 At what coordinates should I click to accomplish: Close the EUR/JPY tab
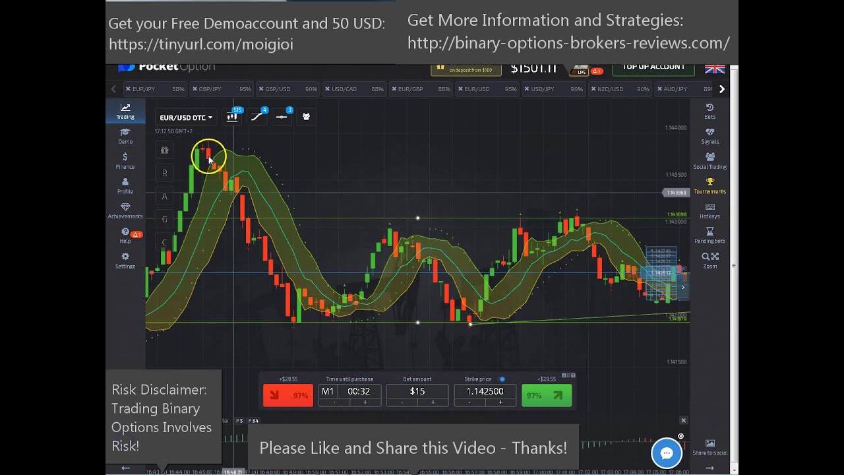click(x=128, y=89)
